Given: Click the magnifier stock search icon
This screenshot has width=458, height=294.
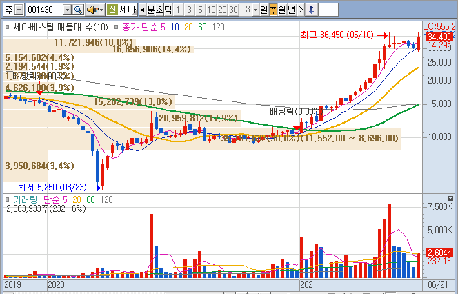Looking at the screenshot, I should pyautogui.click(x=78, y=10).
